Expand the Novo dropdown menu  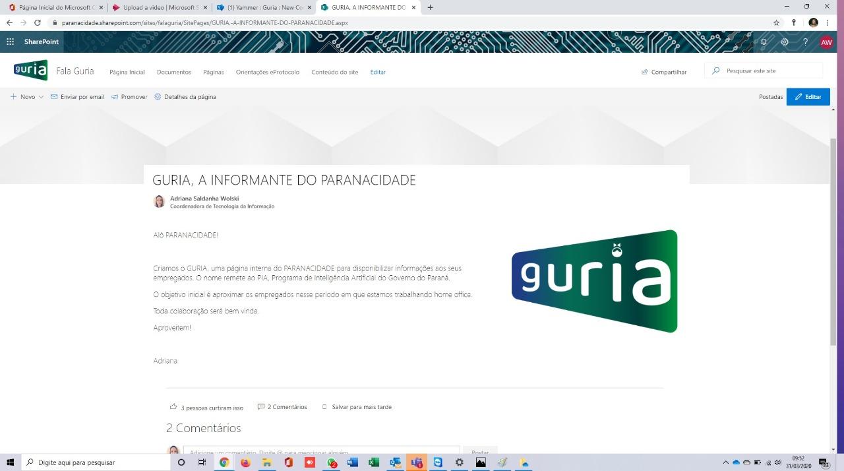pyautogui.click(x=27, y=97)
